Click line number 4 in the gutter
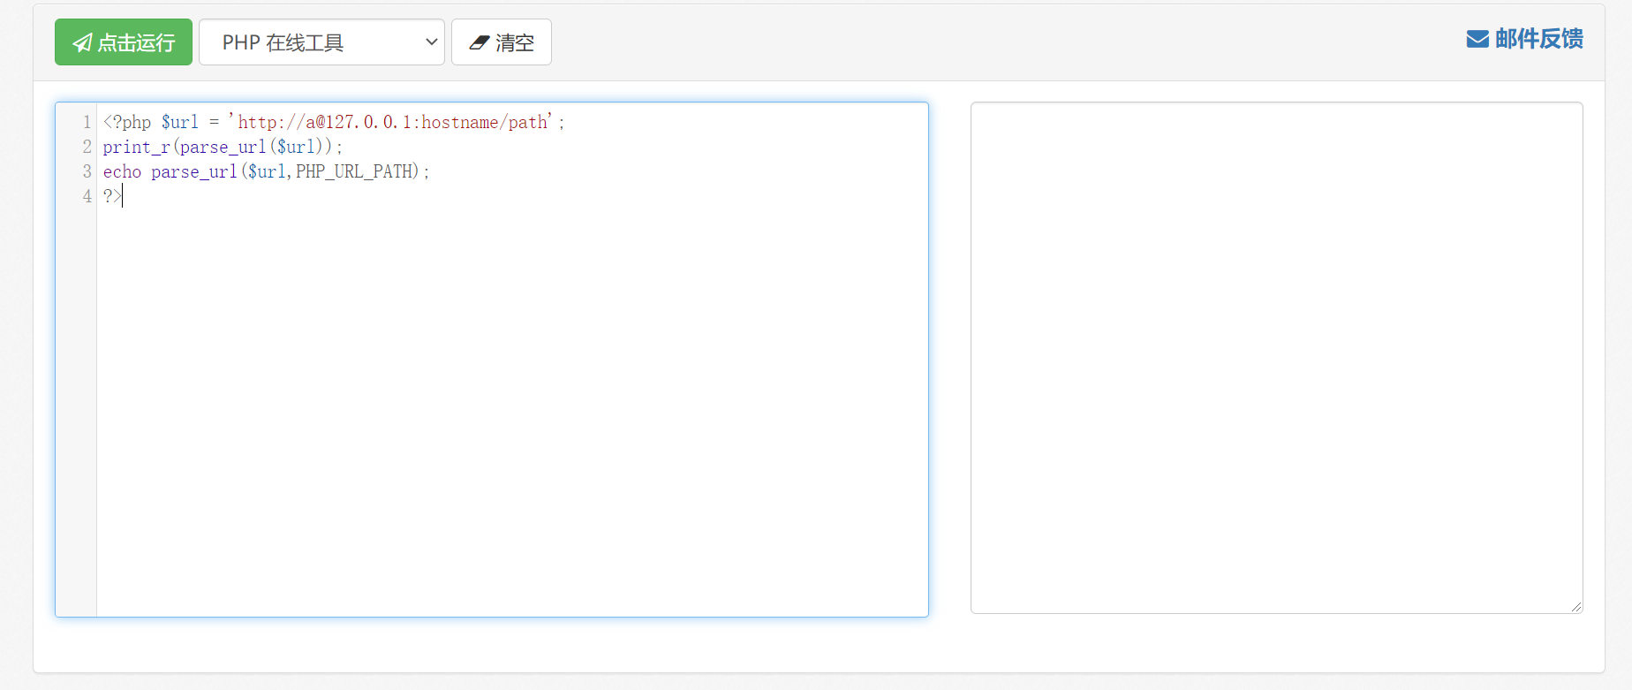The image size is (1632, 690). pyautogui.click(x=87, y=196)
